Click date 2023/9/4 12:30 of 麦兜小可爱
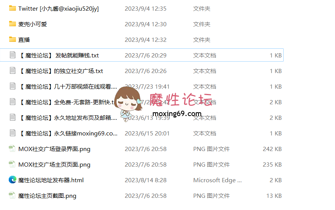 click(146, 24)
